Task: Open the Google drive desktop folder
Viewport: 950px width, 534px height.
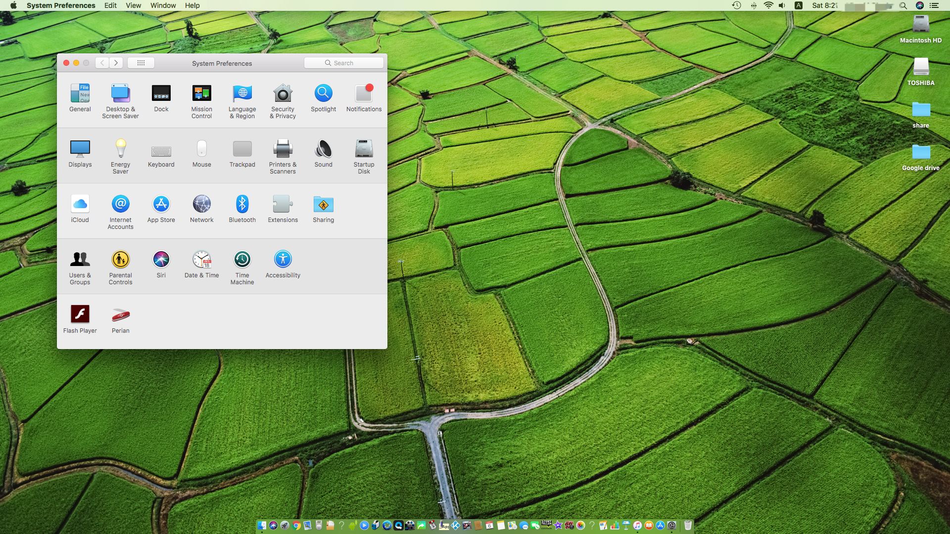Action: pyautogui.click(x=920, y=153)
